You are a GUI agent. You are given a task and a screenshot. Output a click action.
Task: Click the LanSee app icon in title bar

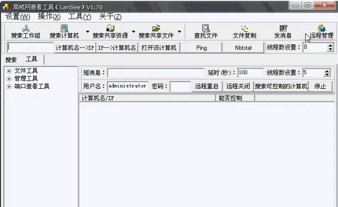(6, 7)
